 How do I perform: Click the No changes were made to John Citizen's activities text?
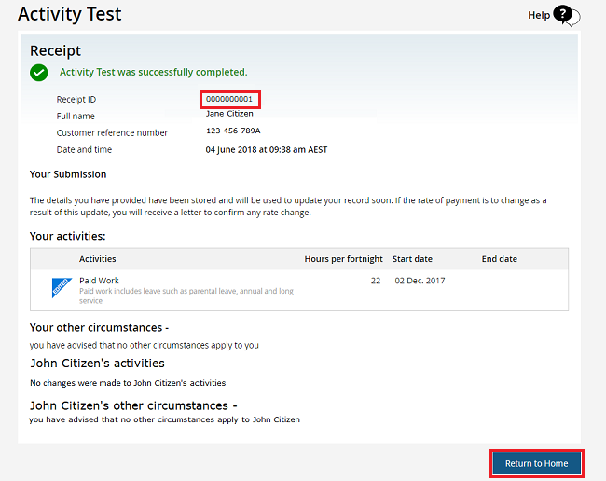128,383
